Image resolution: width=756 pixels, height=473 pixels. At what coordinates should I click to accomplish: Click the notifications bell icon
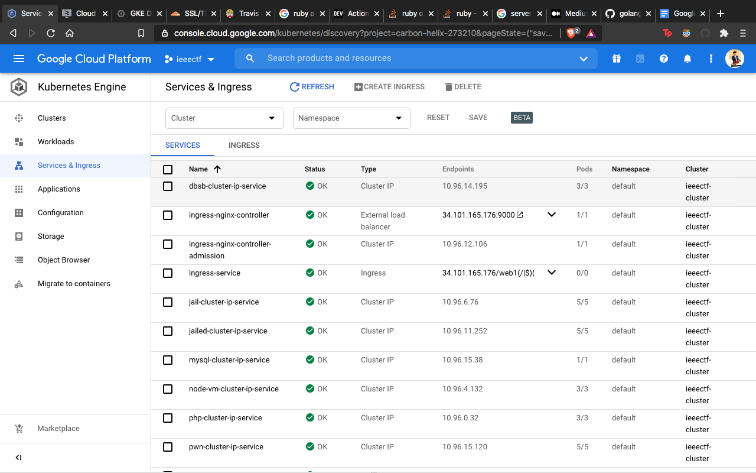pyautogui.click(x=687, y=58)
